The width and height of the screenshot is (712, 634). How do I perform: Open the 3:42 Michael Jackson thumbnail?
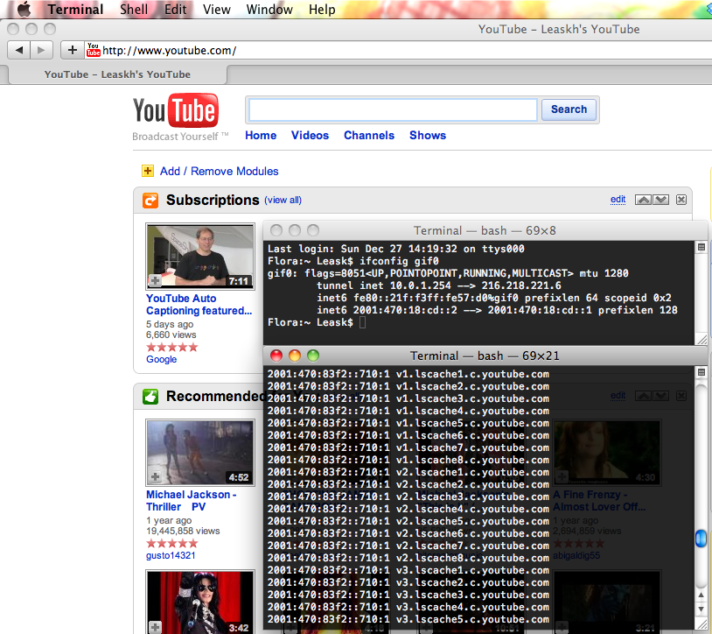click(200, 602)
